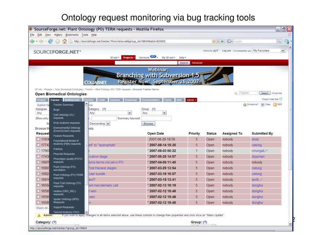This screenshot has width=314, height=235.
Task: Check the box for request 1682
Action: point(38,174)
